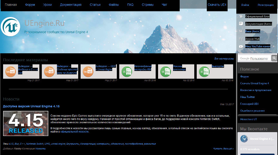Go to Уроки in top navigation

pyautogui.click(x=48, y=5)
